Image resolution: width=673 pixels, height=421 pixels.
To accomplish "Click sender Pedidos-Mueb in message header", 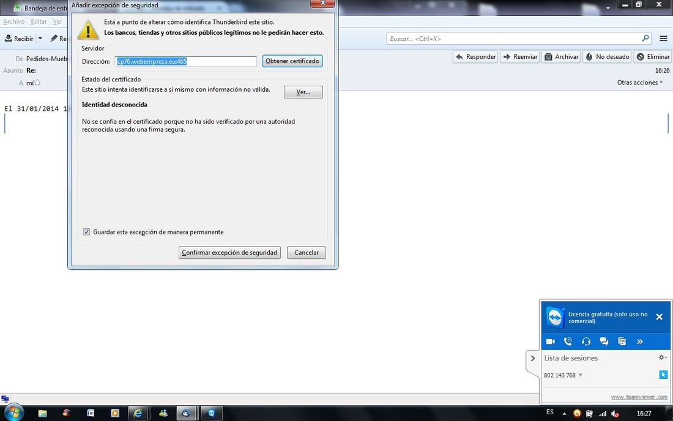I will coord(46,59).
